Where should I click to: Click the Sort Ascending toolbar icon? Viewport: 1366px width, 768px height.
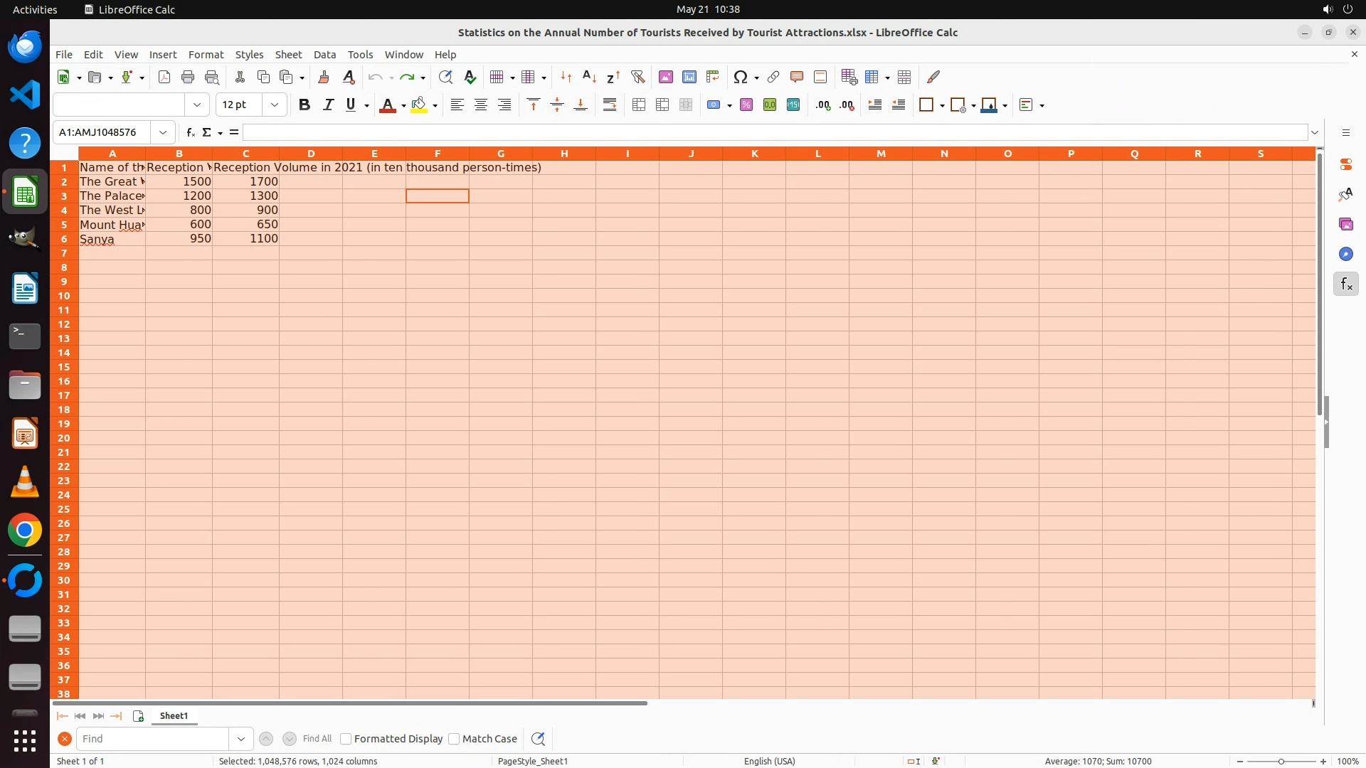[589, 77]
